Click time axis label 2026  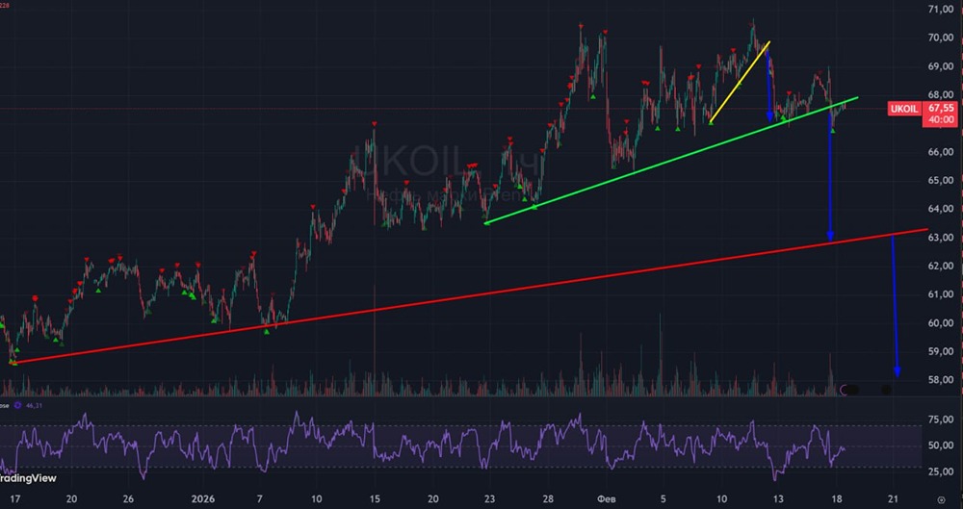click(x=203, y=499)
